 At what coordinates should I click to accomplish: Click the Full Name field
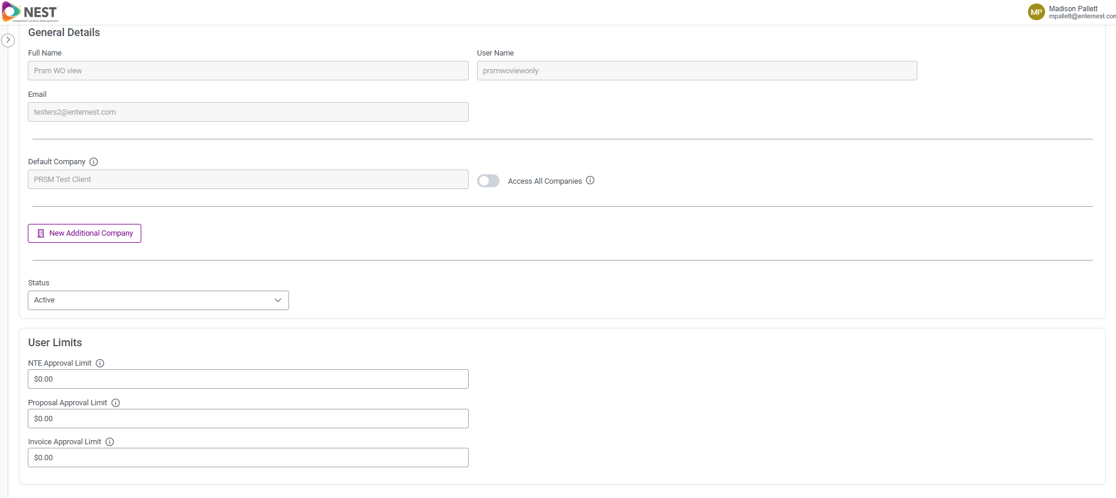coord(248,71)
